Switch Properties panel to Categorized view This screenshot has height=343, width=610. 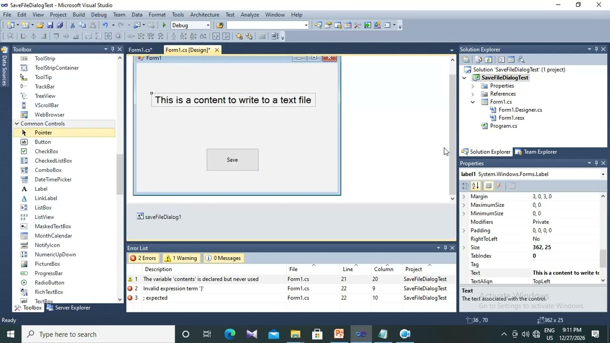click(x=465, y=186)
